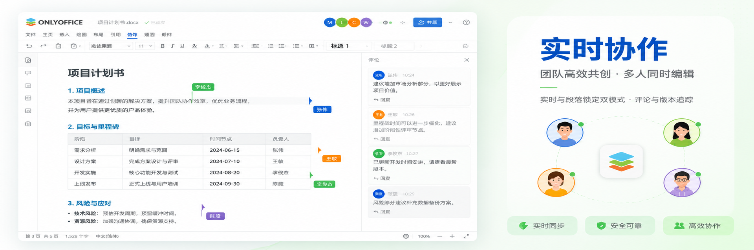
Task: Click the 100% zoom value
Action: click(x=424, y=236)
